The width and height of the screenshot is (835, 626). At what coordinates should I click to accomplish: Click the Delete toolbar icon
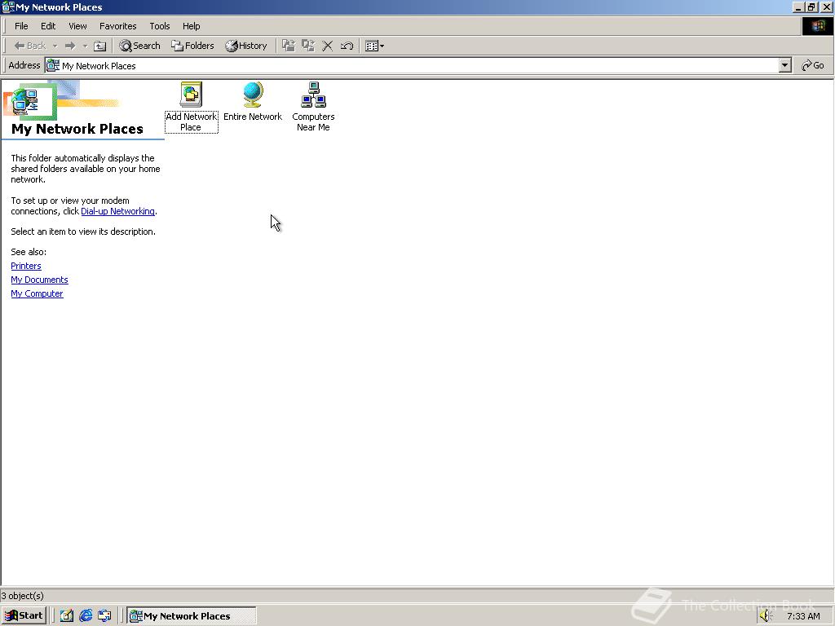pyautogui.click(x=328, y=46)
